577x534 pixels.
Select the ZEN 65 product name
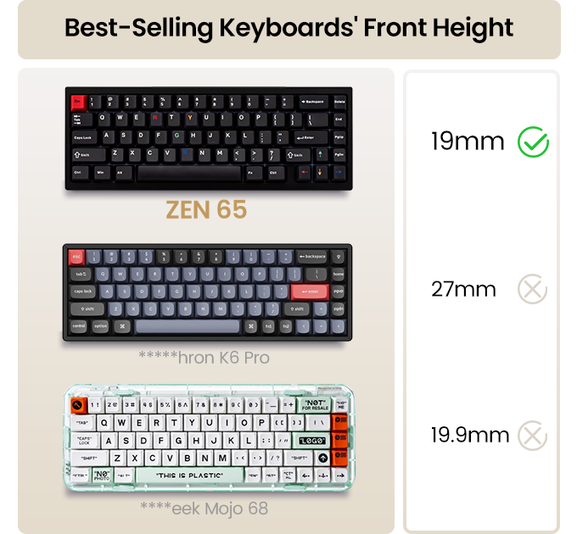206,209
